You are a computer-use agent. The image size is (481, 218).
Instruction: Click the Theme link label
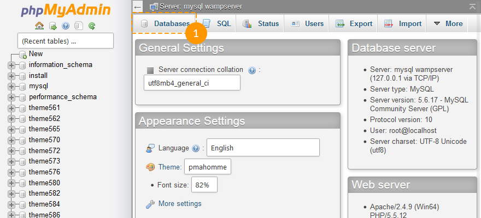(169, 167)
